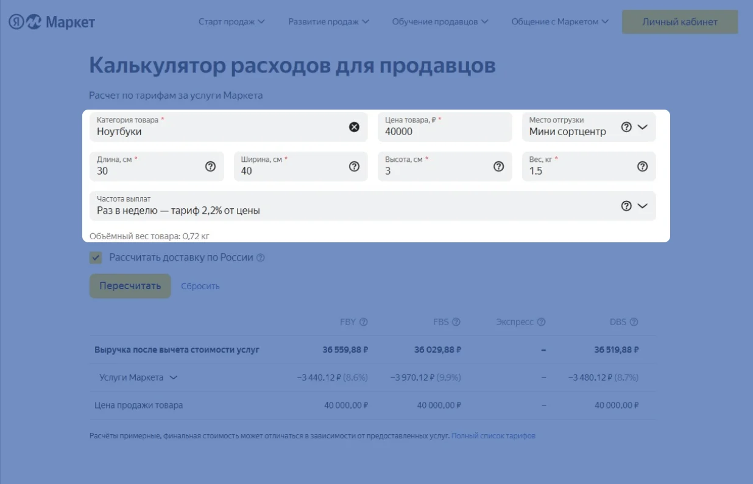Screen dimensions: 753x484
Task: Expand the Услуги Маркета row
Action: coord(173,377)
